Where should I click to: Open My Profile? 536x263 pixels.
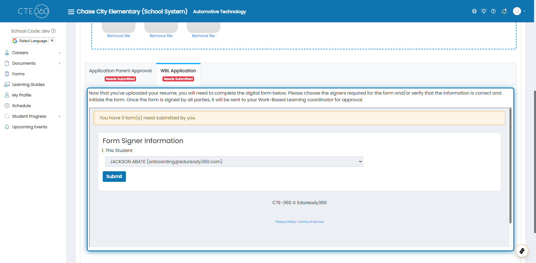click(22, 95)
